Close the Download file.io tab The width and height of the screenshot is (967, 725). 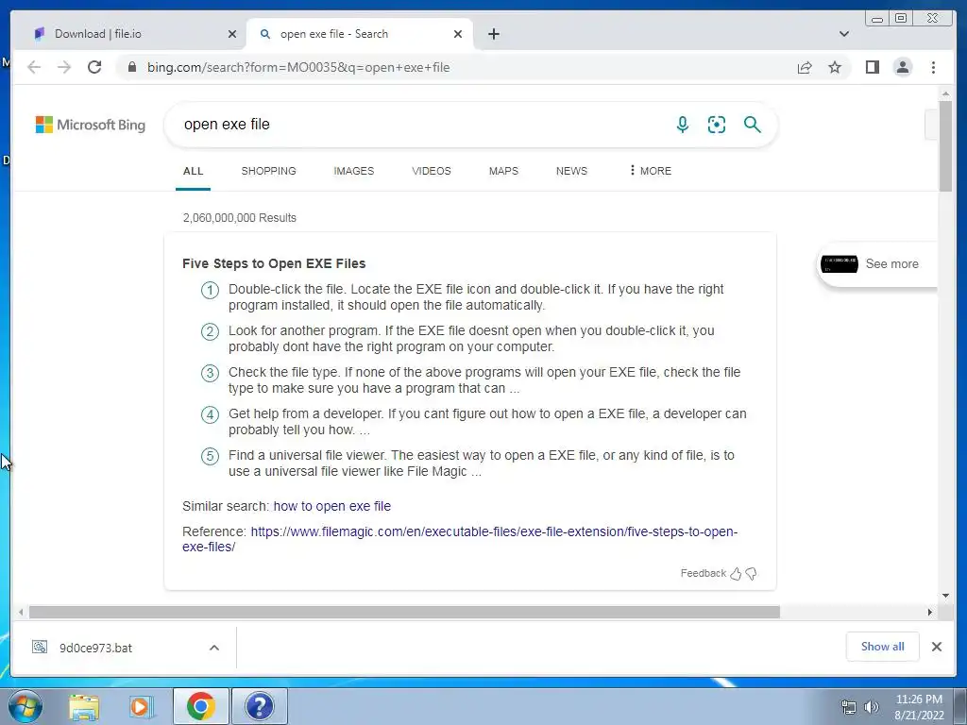232,34
